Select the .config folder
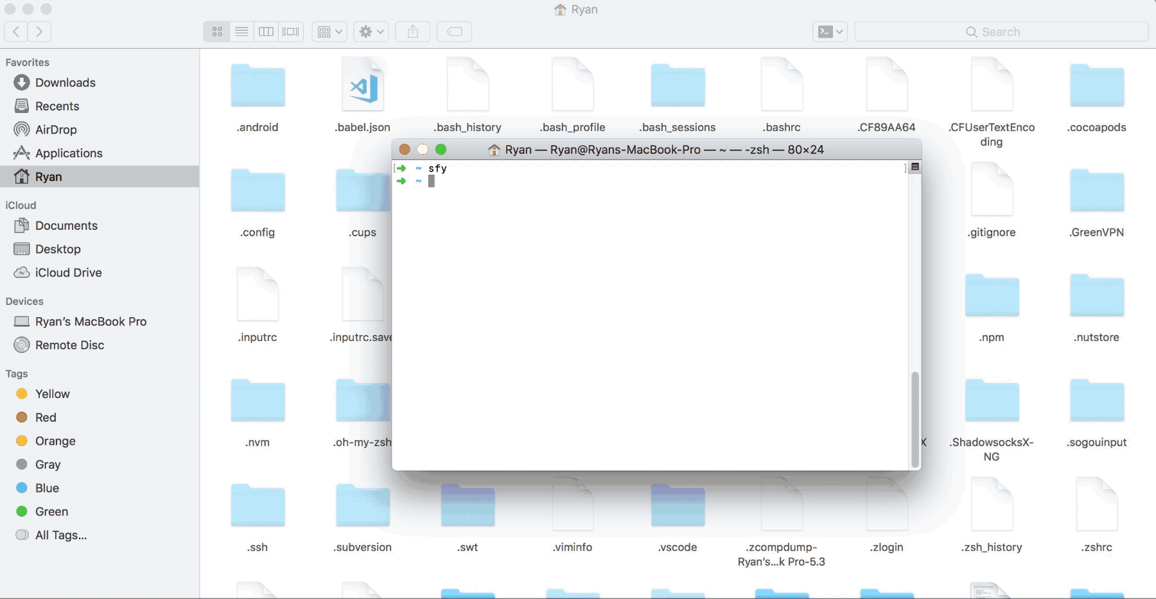This screenshot has height=599, width=1156. click(258, 191)
